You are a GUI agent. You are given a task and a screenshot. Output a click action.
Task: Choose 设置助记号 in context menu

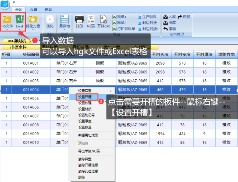click(87, 115)
